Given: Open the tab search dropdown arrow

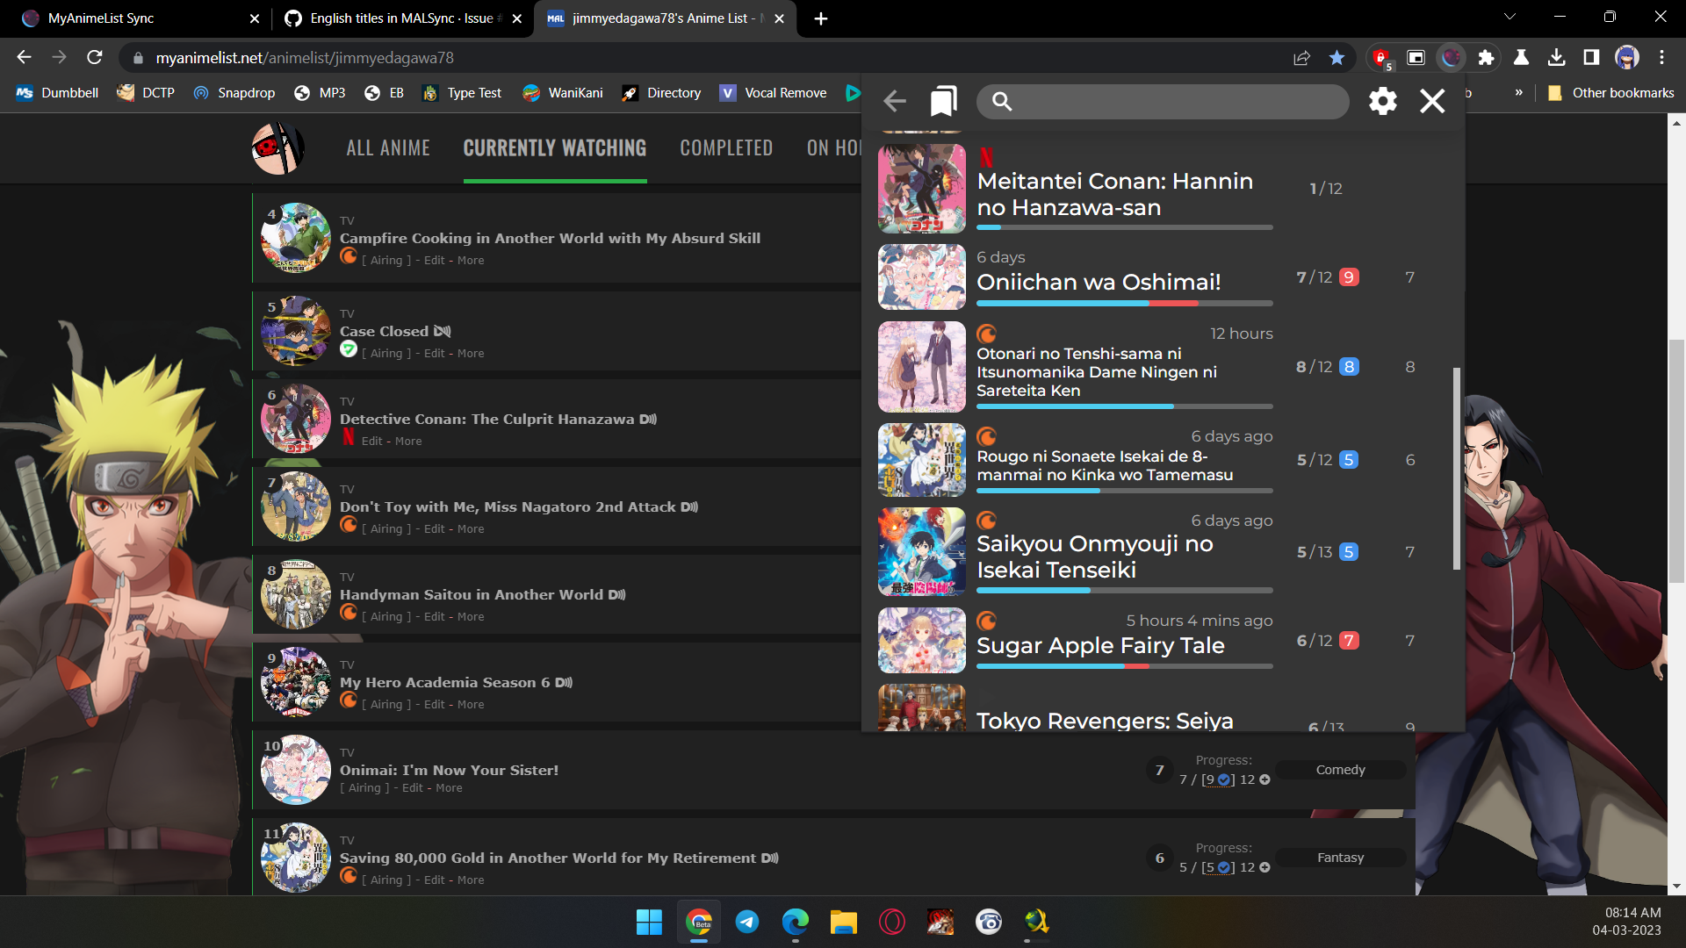Looking at the screenshot, I should (1509, 17).
